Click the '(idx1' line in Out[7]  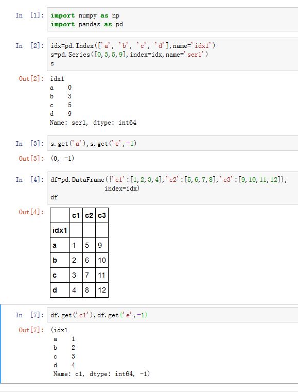[59, 330]
